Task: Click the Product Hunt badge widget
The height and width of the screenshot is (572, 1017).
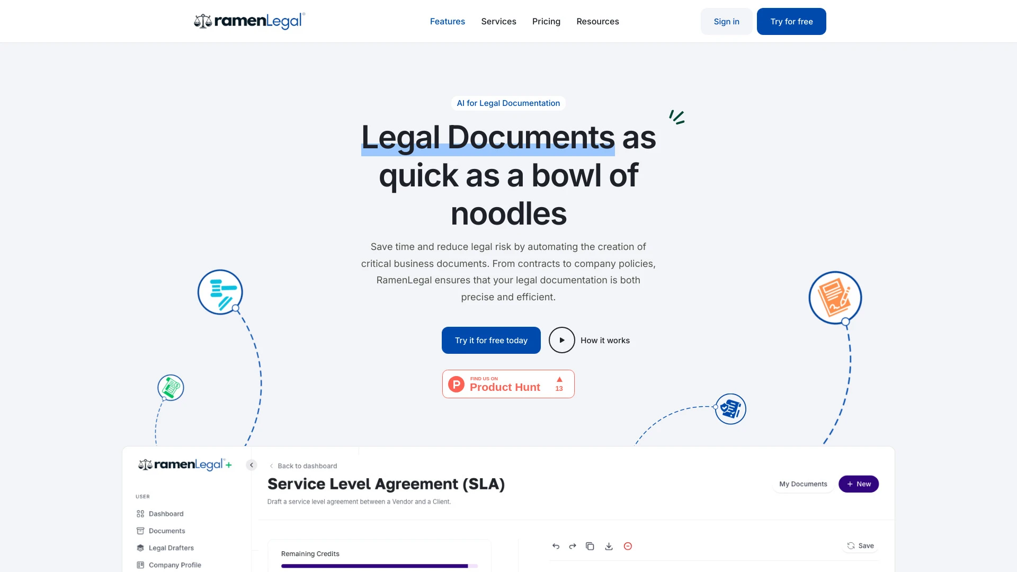Action: [508, 383]
